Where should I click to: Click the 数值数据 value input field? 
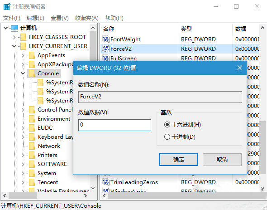[114, 125]
